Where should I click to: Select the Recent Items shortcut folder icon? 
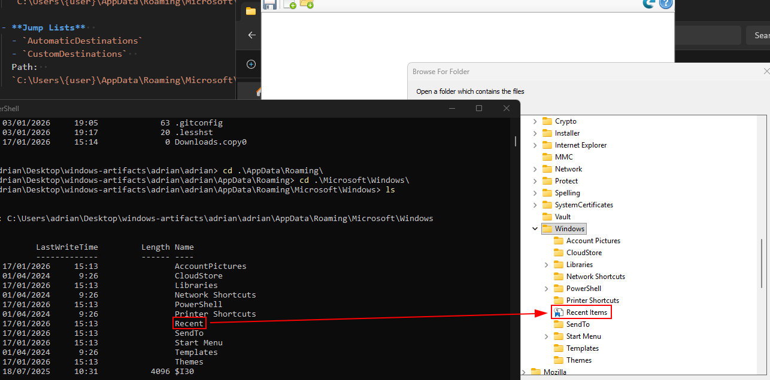coord(559,312)
